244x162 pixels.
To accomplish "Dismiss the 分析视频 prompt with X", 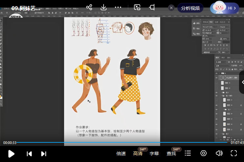I will (x=171, y=8).
